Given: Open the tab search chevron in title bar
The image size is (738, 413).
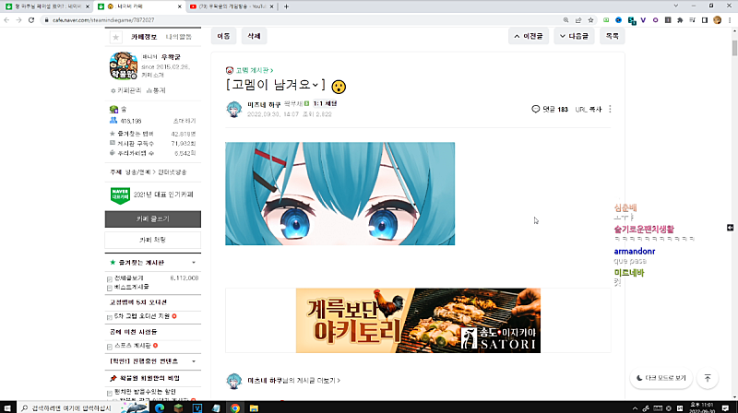Looking at the screenshot, I should coord(676,6).
